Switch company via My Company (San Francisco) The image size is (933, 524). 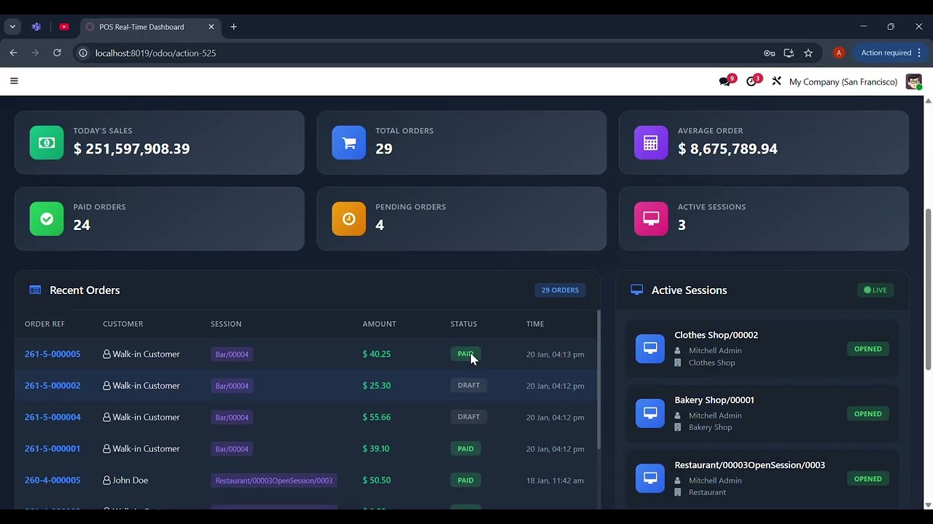(843, 82)
